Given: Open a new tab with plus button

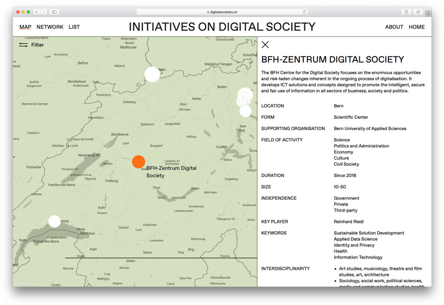Looking at the screenshot, I should [x=428, y=14].
